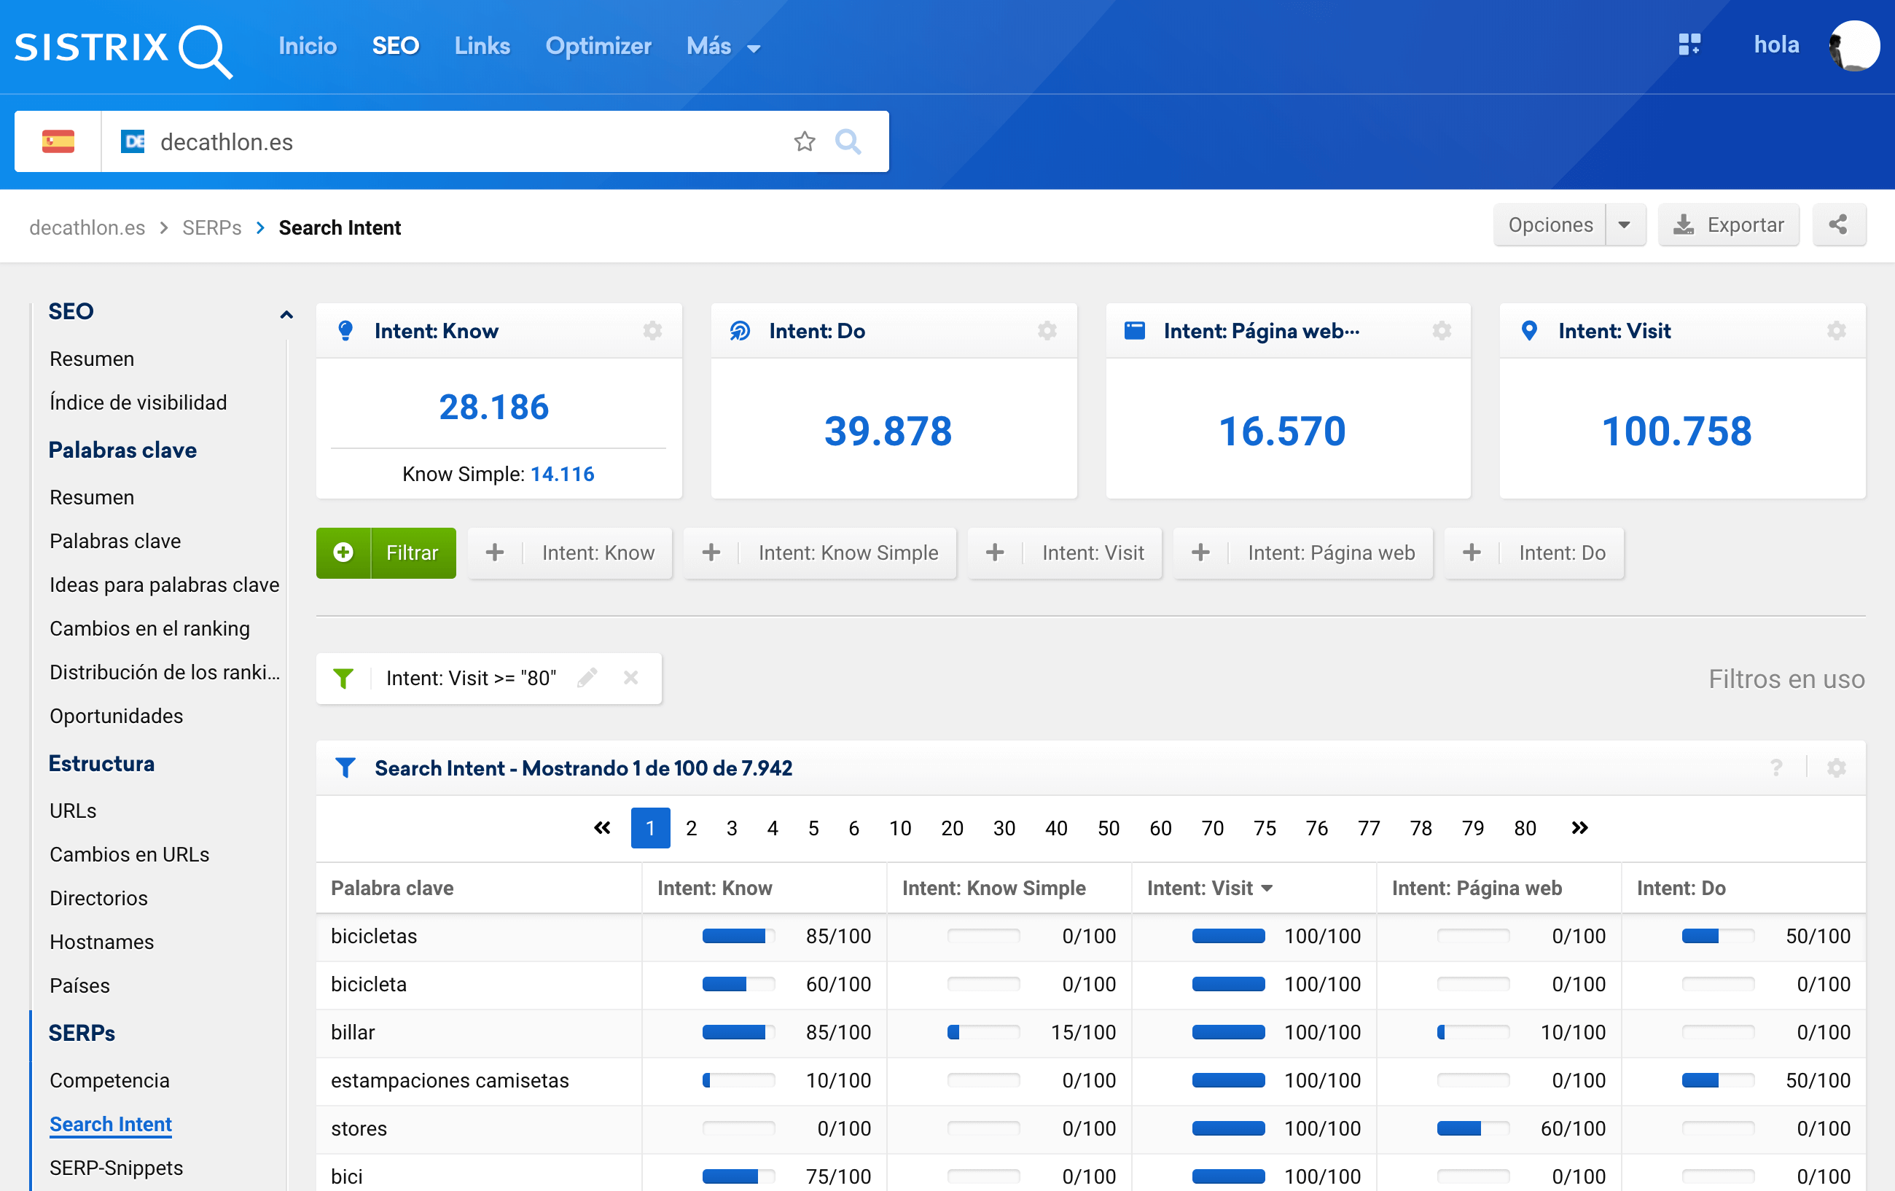Open settings gear on Intent: Visit card

click(x=1836, y=331)
